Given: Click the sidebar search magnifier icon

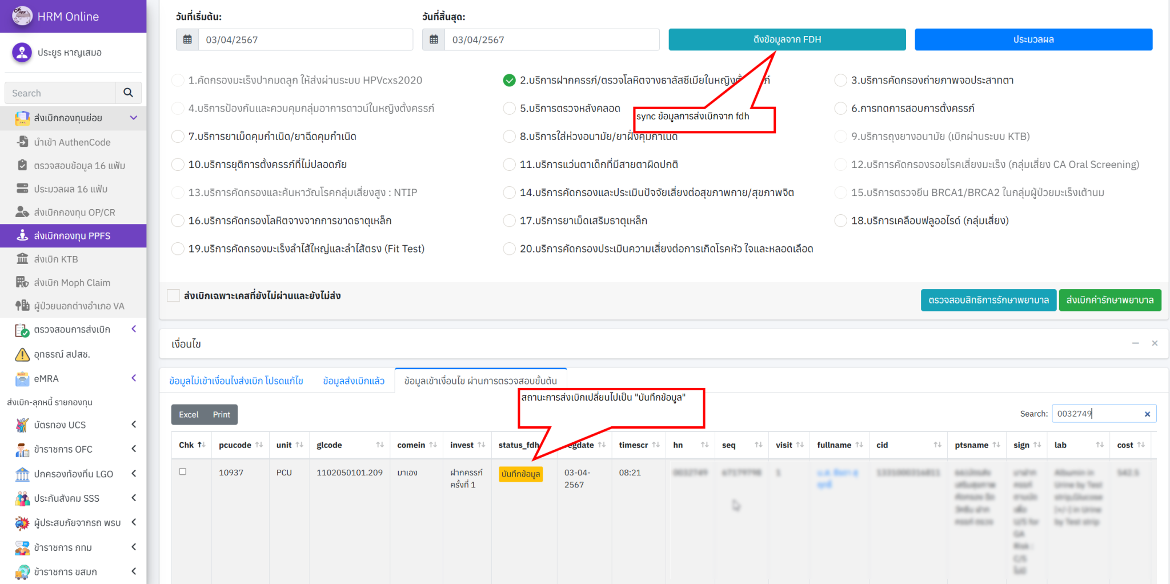Looking at the screenshot, I should [x=128, y=93].
